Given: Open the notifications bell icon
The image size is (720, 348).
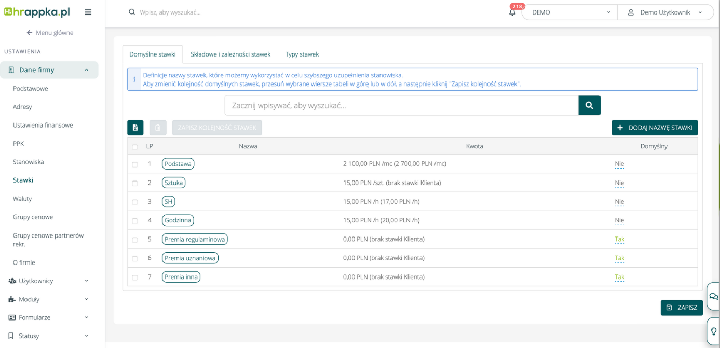Looking at the screenshot, I should (x=512, y=12).
